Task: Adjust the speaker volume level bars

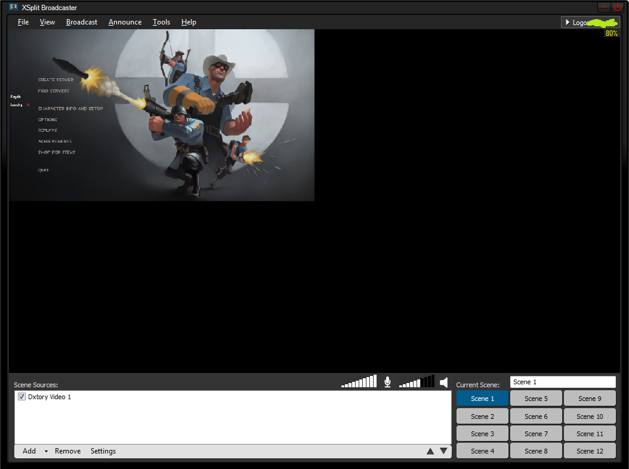Action: coord(417,382)
